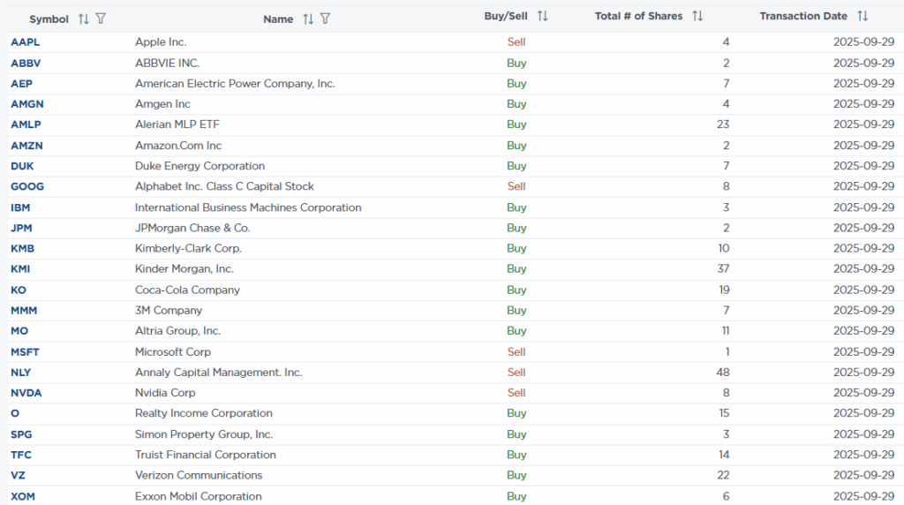This screenshot has width=904, height=505.
Task: Click share count 37 in KMI row
Action: tap(723, 269)
